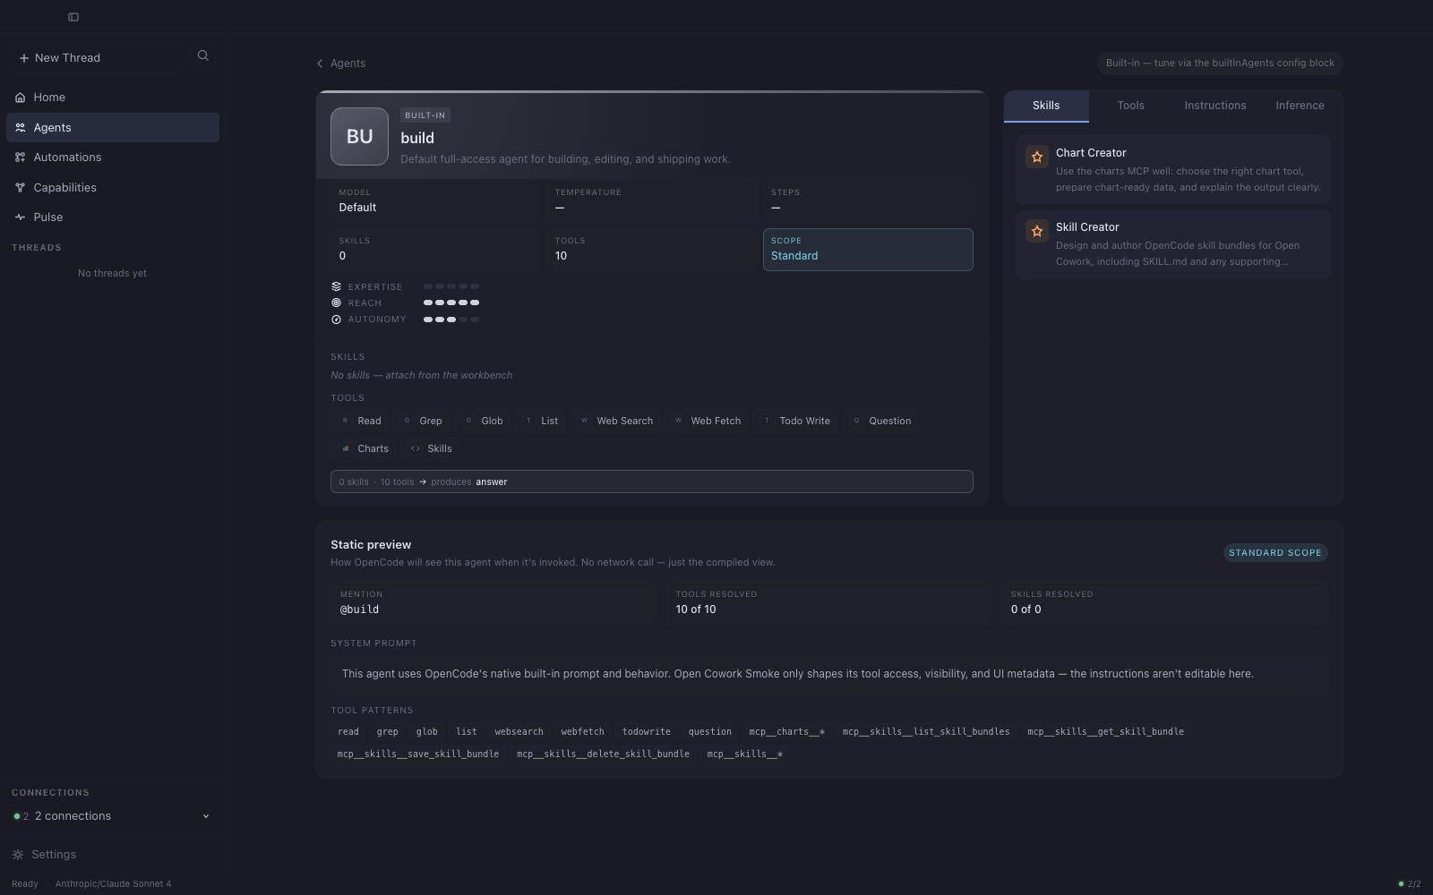Click the Autonomy level dots indicator

point(451,320)
